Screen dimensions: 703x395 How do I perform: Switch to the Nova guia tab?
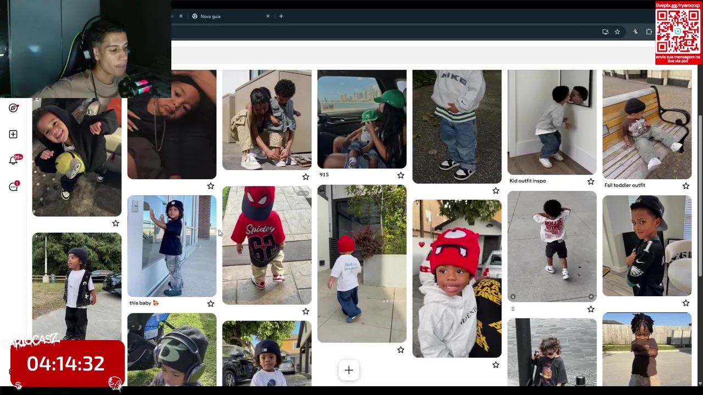(230, 16)
